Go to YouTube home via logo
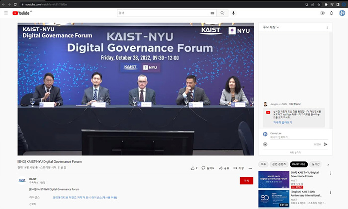This screenshot has height=209, width=348. (21, 13)
